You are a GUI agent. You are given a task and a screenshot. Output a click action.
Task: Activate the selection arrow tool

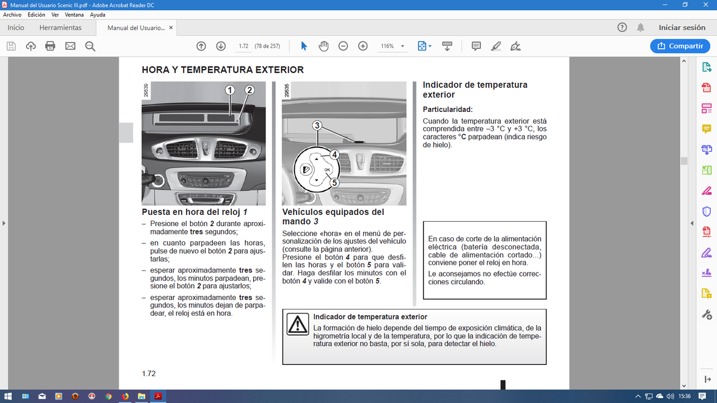(x=304, y=46)
